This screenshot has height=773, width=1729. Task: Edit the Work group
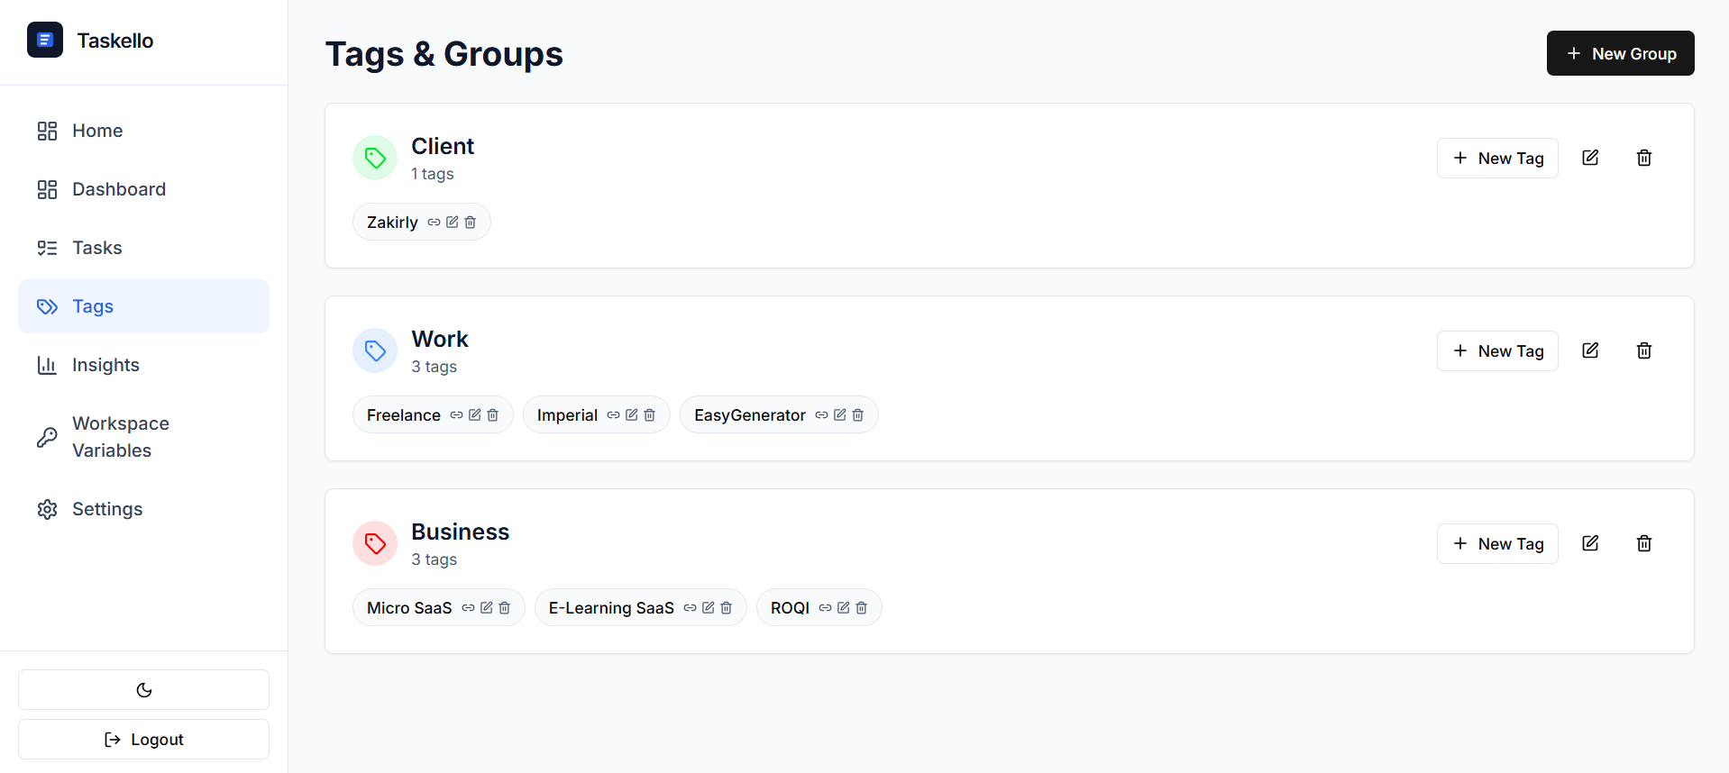1590,350
